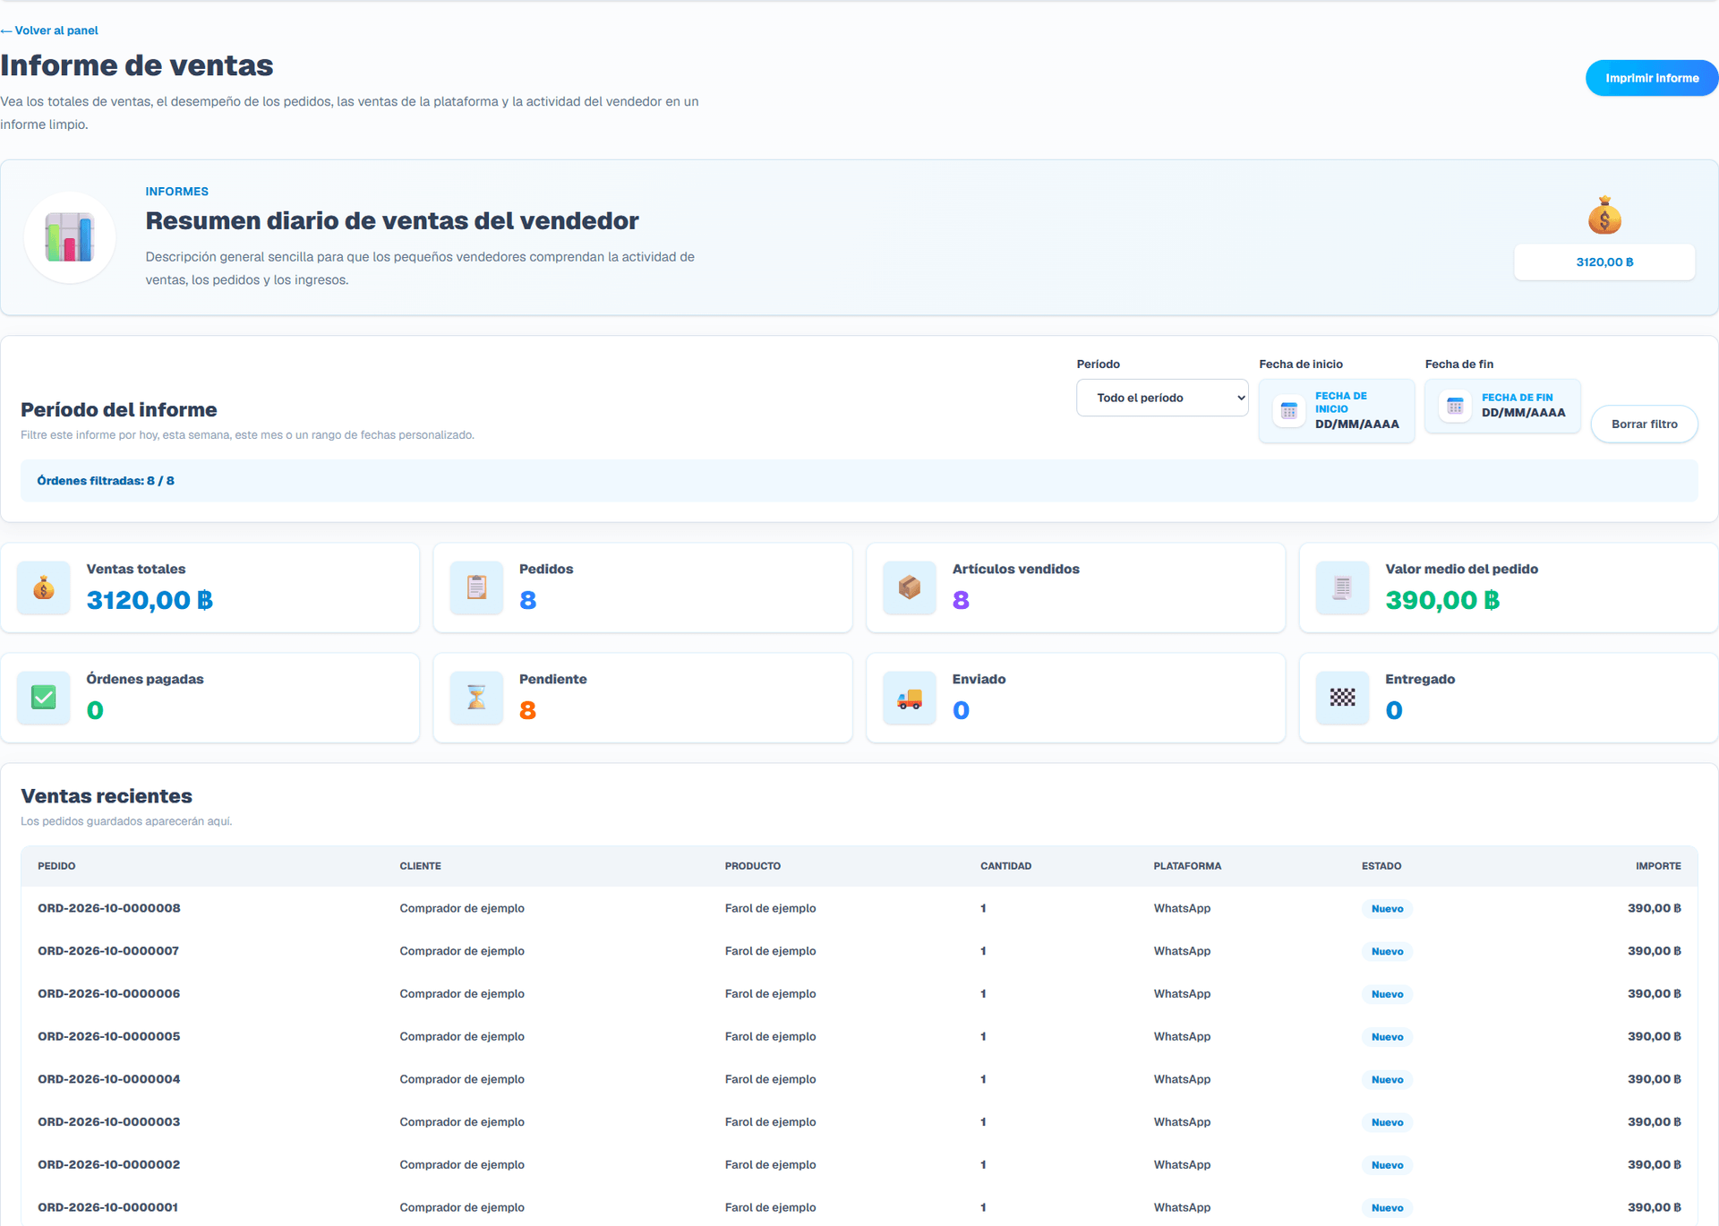Select order ORD-2026-10-0000002
The height and width of the screenshot is (1226, 1719).
[109, 1165]
